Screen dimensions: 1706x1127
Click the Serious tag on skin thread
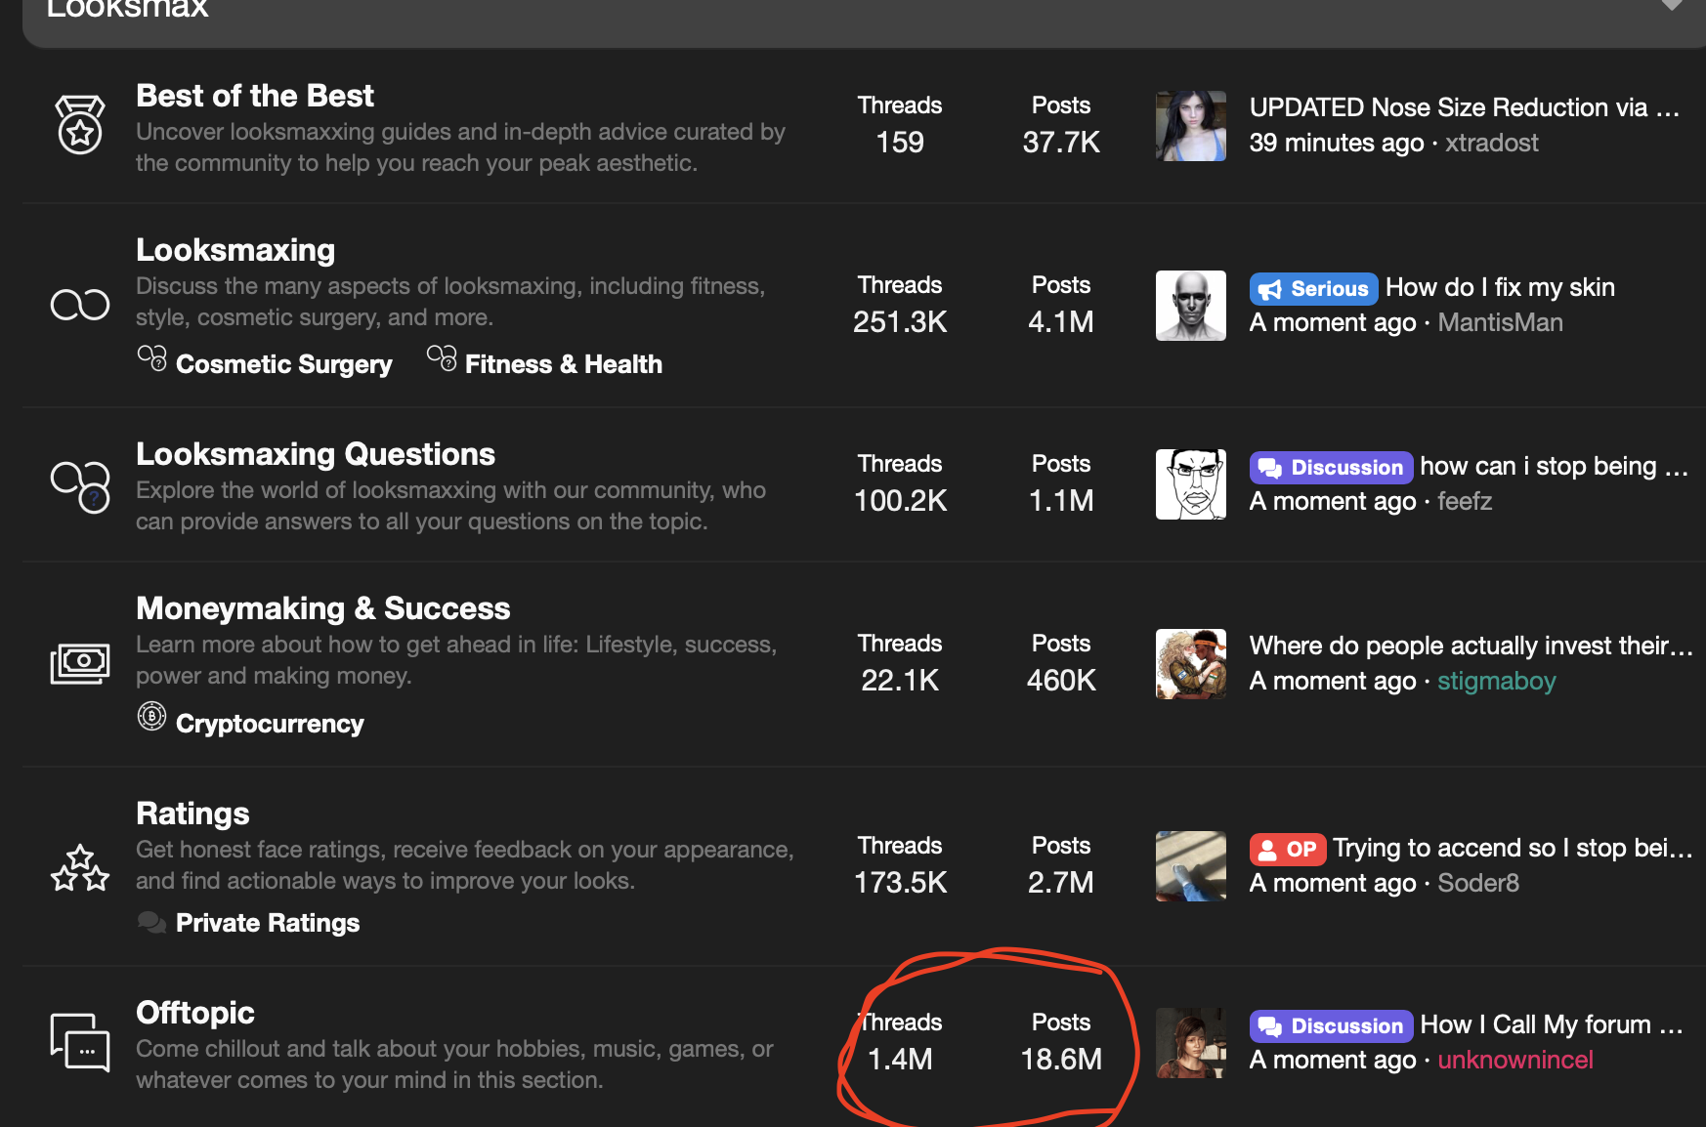(1313, 288)
